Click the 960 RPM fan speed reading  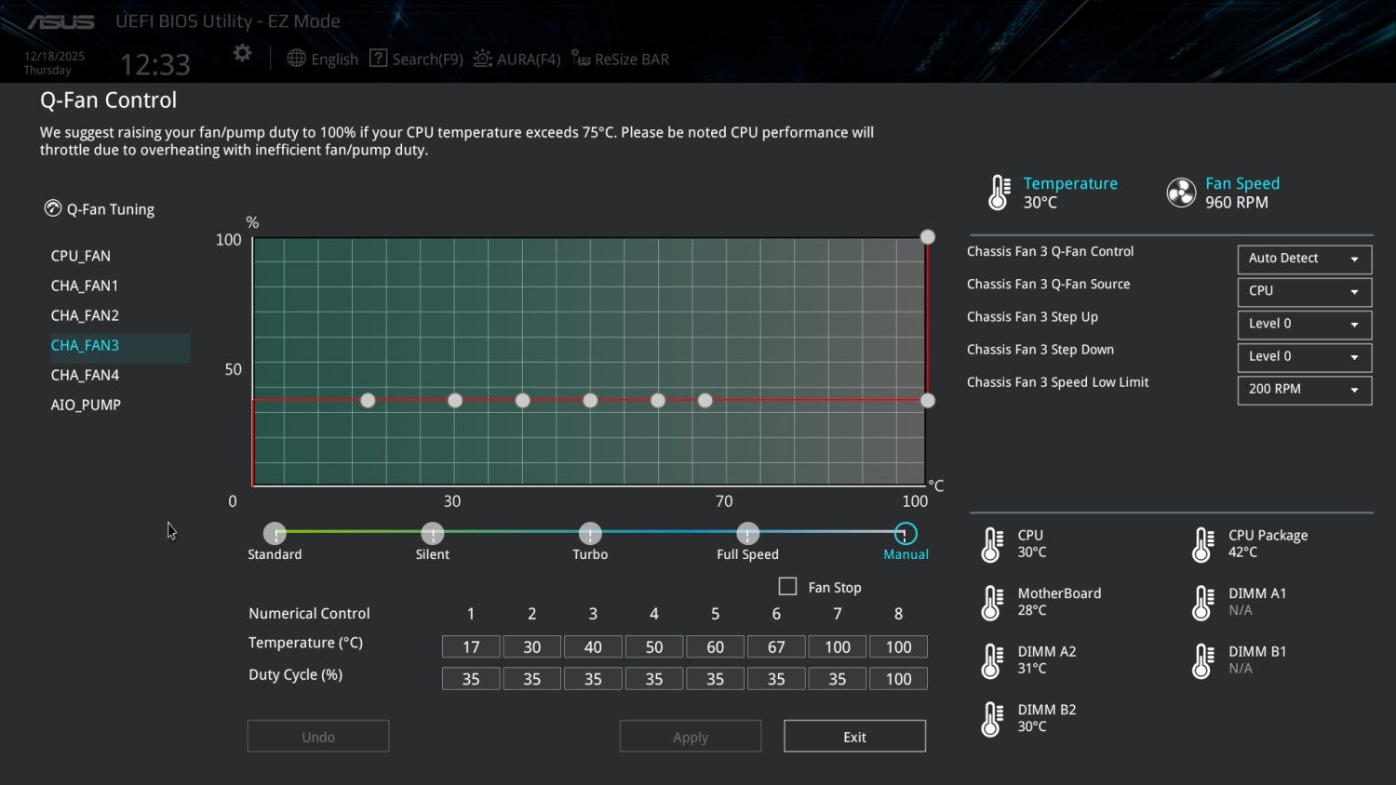[1237, 203]
